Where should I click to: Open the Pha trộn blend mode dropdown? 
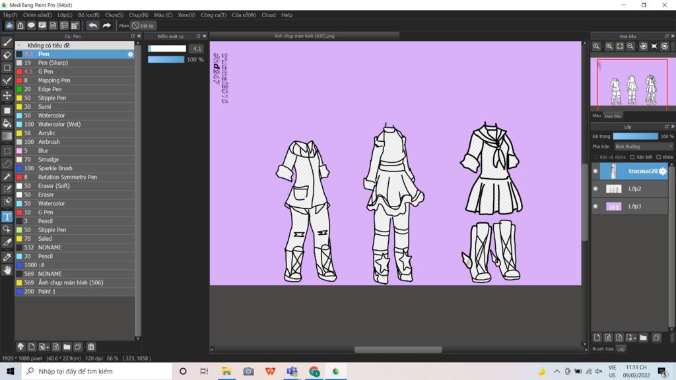643,147
